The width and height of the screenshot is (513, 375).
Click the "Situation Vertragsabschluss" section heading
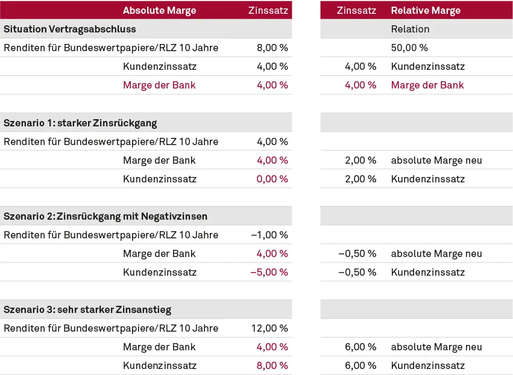point(70,29)
